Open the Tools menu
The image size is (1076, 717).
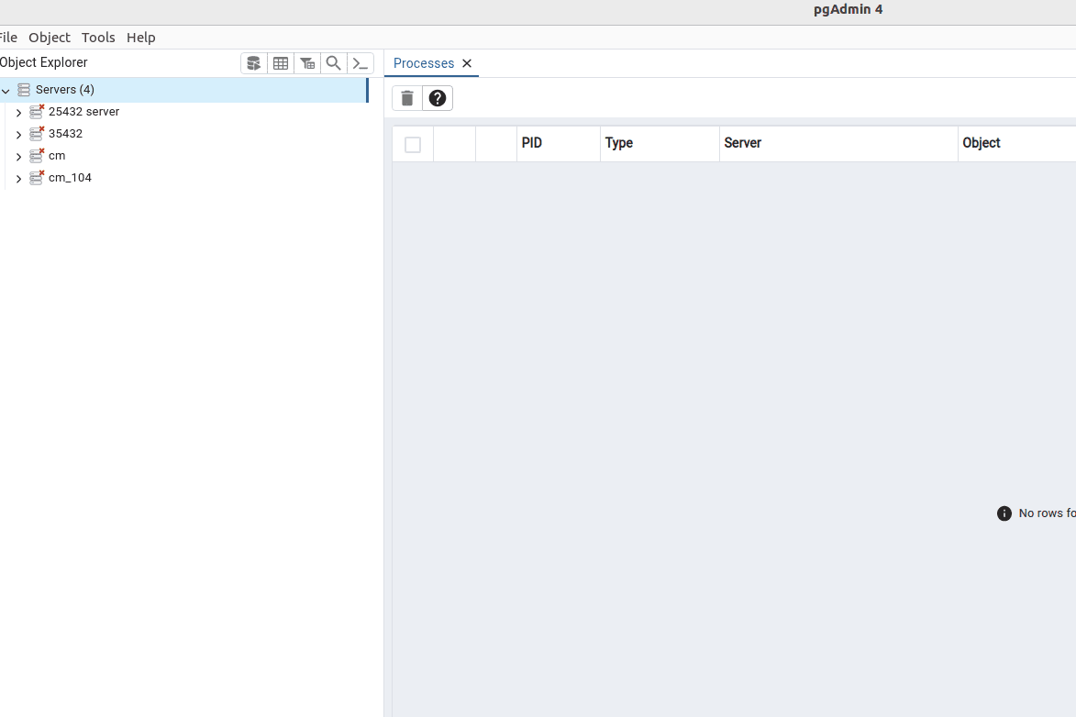98,38
